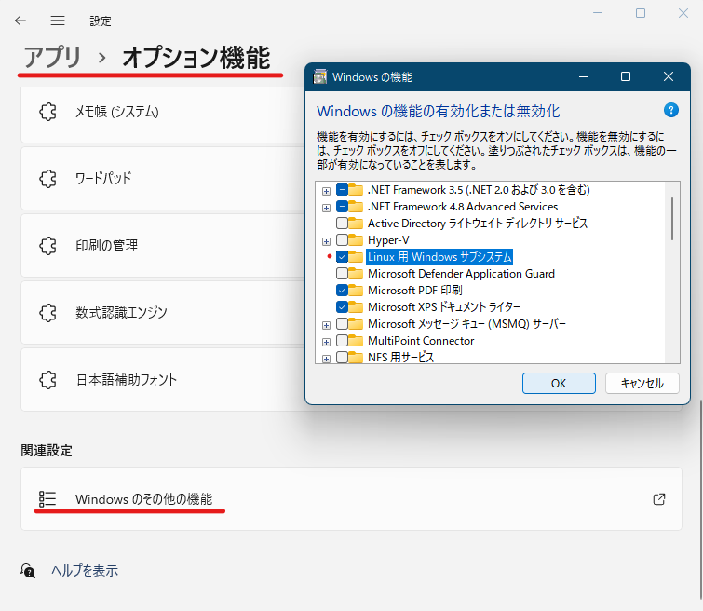The height and width of the screenshot is (611, 703).
Task: Select the Linux 用 Windows サブシステム row
Action: tap(439, 257)
